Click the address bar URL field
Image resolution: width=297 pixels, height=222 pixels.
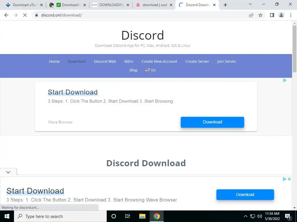pos(140,15)
